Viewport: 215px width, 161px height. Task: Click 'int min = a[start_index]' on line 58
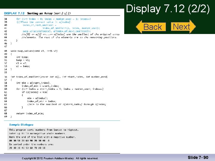pos(33,83)
